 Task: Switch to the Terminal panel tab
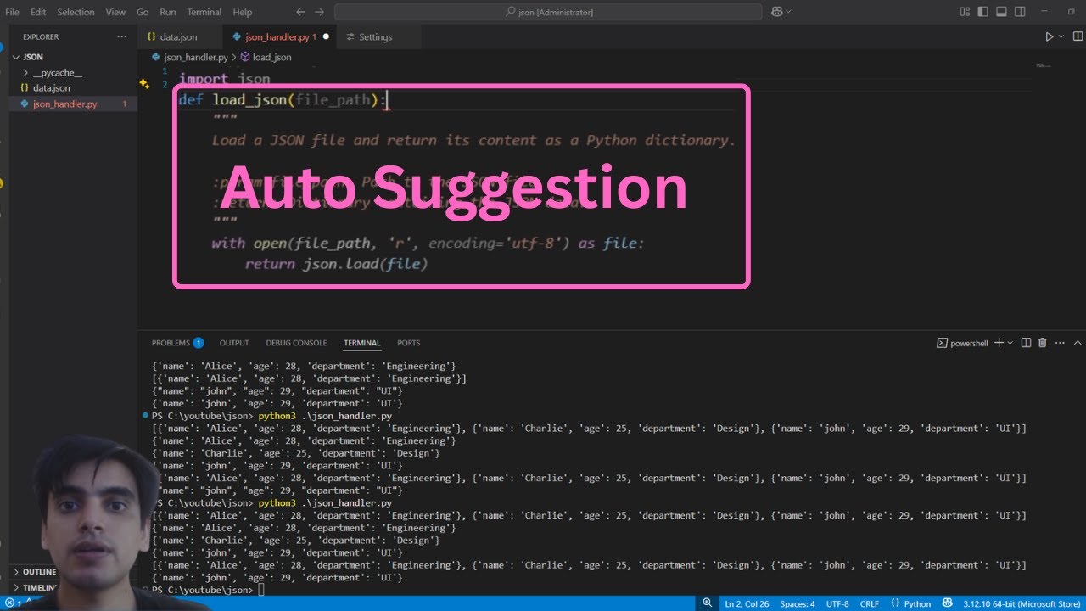click(x=362, y=343)
